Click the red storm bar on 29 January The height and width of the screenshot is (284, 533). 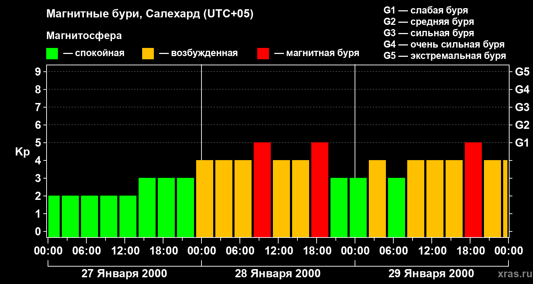tap(473, 190)
